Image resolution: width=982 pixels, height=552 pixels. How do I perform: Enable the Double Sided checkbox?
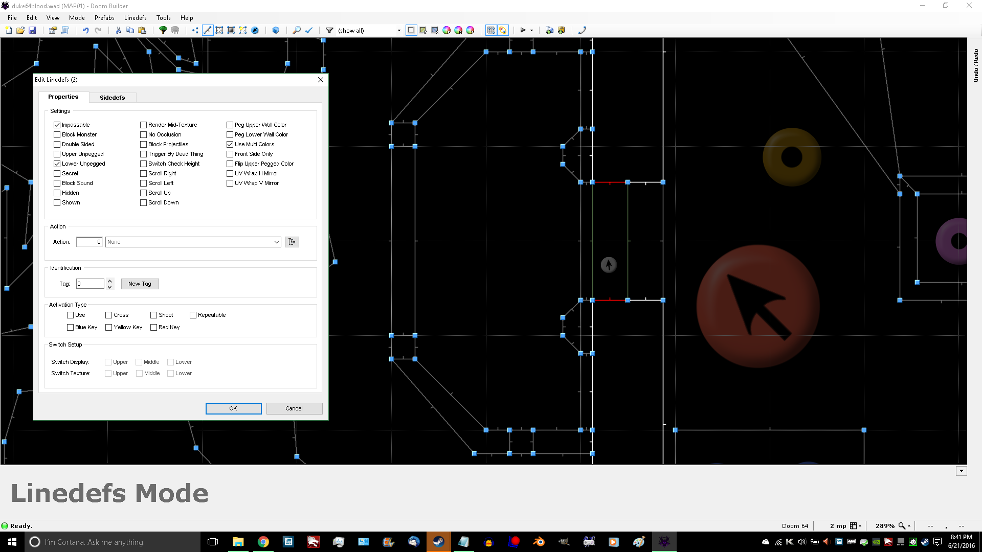pyautogui.click(x=57, y=144)
